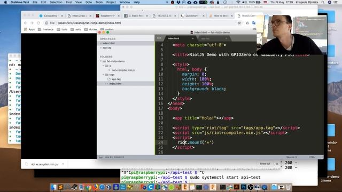Open Photoshop from the Dock

click(x=244, y=187)
